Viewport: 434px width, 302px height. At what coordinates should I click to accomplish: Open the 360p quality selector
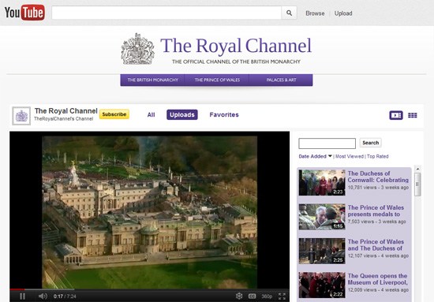click(267, 296)
